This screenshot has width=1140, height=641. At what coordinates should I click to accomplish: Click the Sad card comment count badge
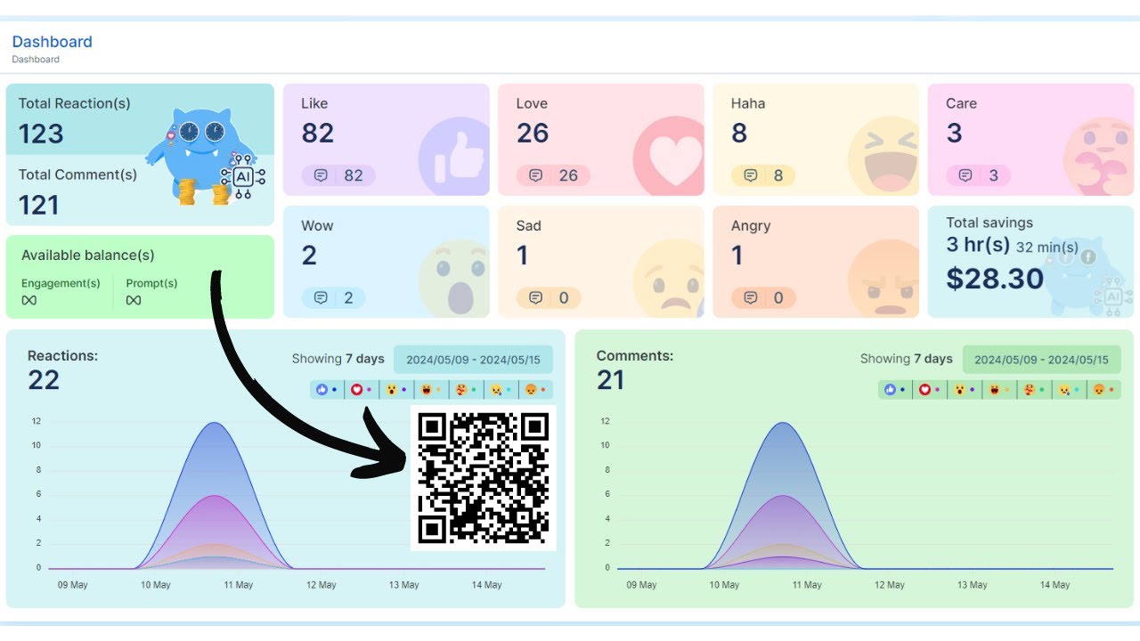tap(549, 298)
